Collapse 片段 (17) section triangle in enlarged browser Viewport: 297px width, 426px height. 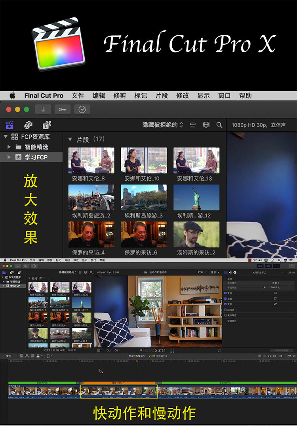(x=70, y=139)
